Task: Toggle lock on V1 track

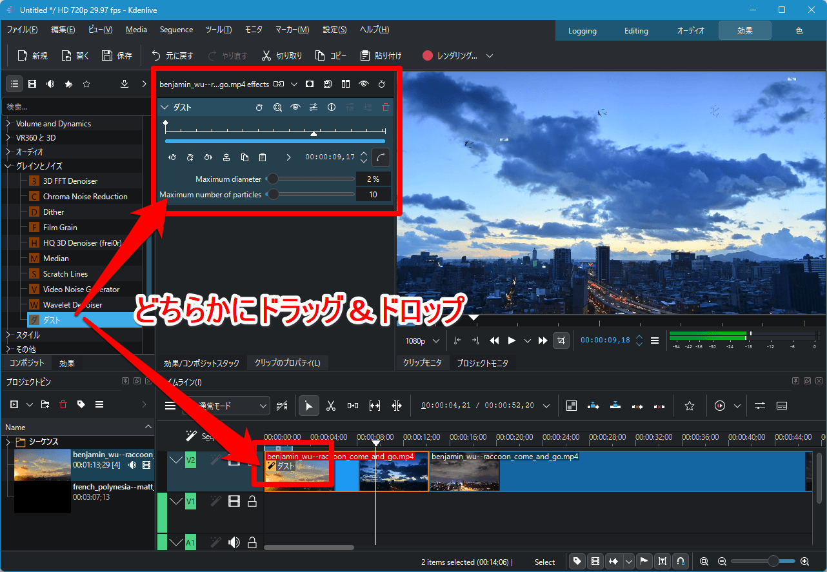Action: point(252,501)
